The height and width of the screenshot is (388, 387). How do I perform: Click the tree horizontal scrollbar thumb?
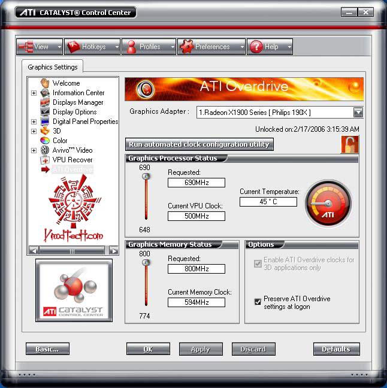pyautogui.click(x=72, y=251)
